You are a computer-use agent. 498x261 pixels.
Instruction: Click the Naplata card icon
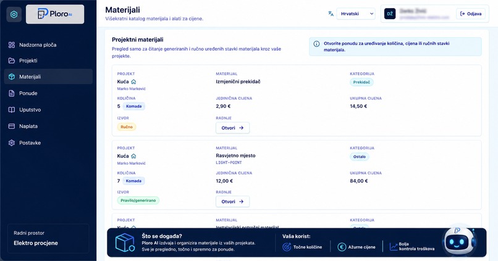click(x=12, y=126)
